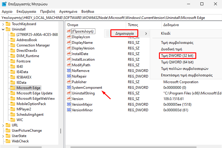The height and width of the screenshot is (148, 222).
Task: Select the string icon beside ModifyPath value
Action: (69, 65)
